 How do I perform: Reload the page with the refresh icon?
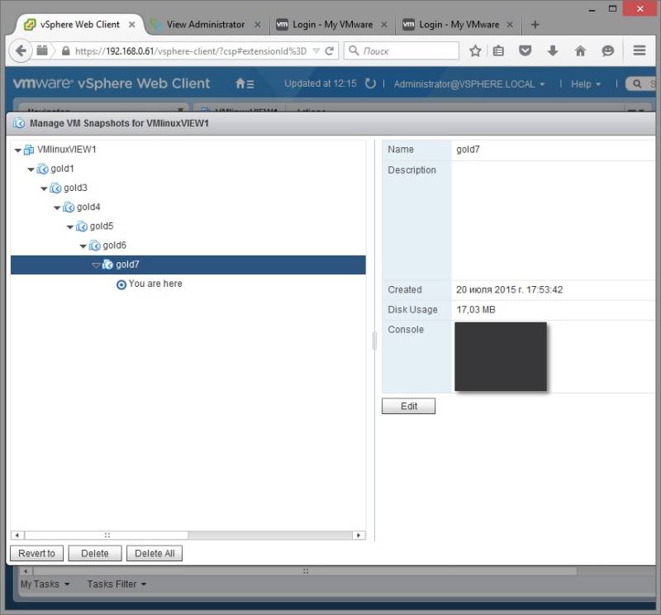pos(330,51)
